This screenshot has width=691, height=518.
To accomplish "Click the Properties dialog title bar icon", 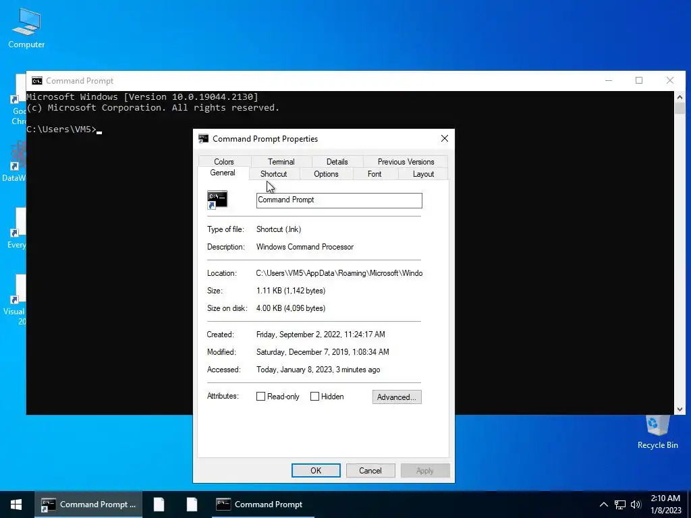I will pos(203,139).
